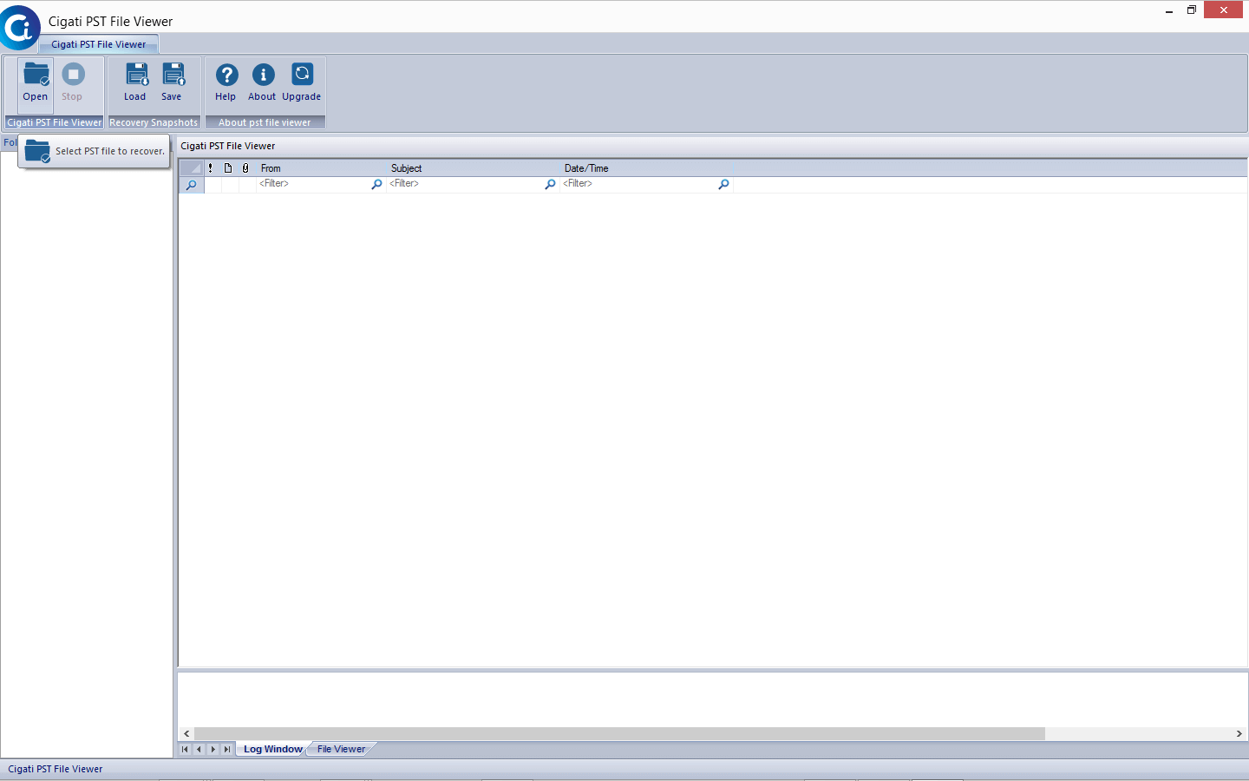This screenshot has height=781, width=1249.
Task: Load a recovery snapshot
Action: tap(135, 83)
